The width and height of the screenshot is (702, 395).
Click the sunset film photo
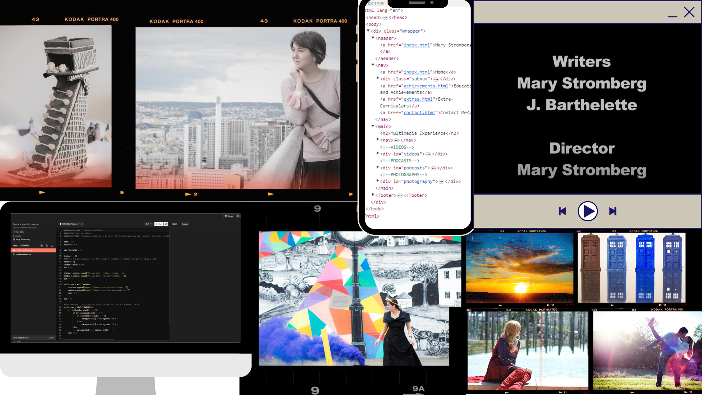(520, 268)
